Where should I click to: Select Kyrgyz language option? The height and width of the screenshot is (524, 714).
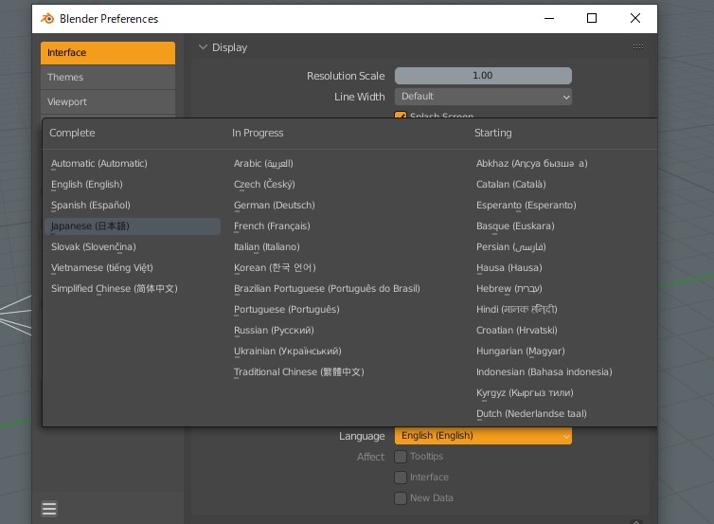point(525,393)
